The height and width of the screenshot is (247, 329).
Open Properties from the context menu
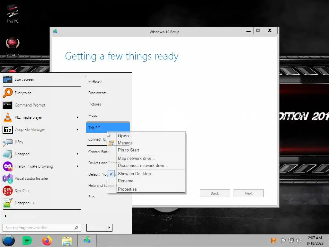click(127, 189)
